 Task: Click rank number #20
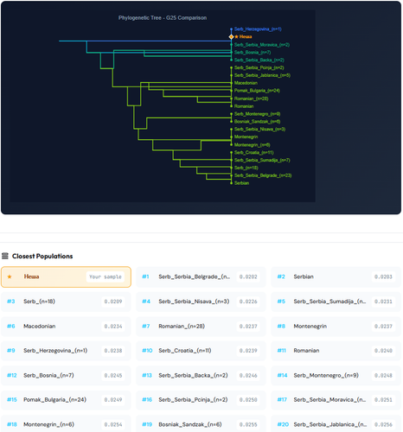283,424
